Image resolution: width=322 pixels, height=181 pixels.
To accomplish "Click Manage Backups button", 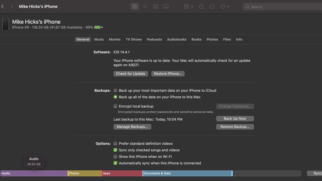I will coord(132,127).
